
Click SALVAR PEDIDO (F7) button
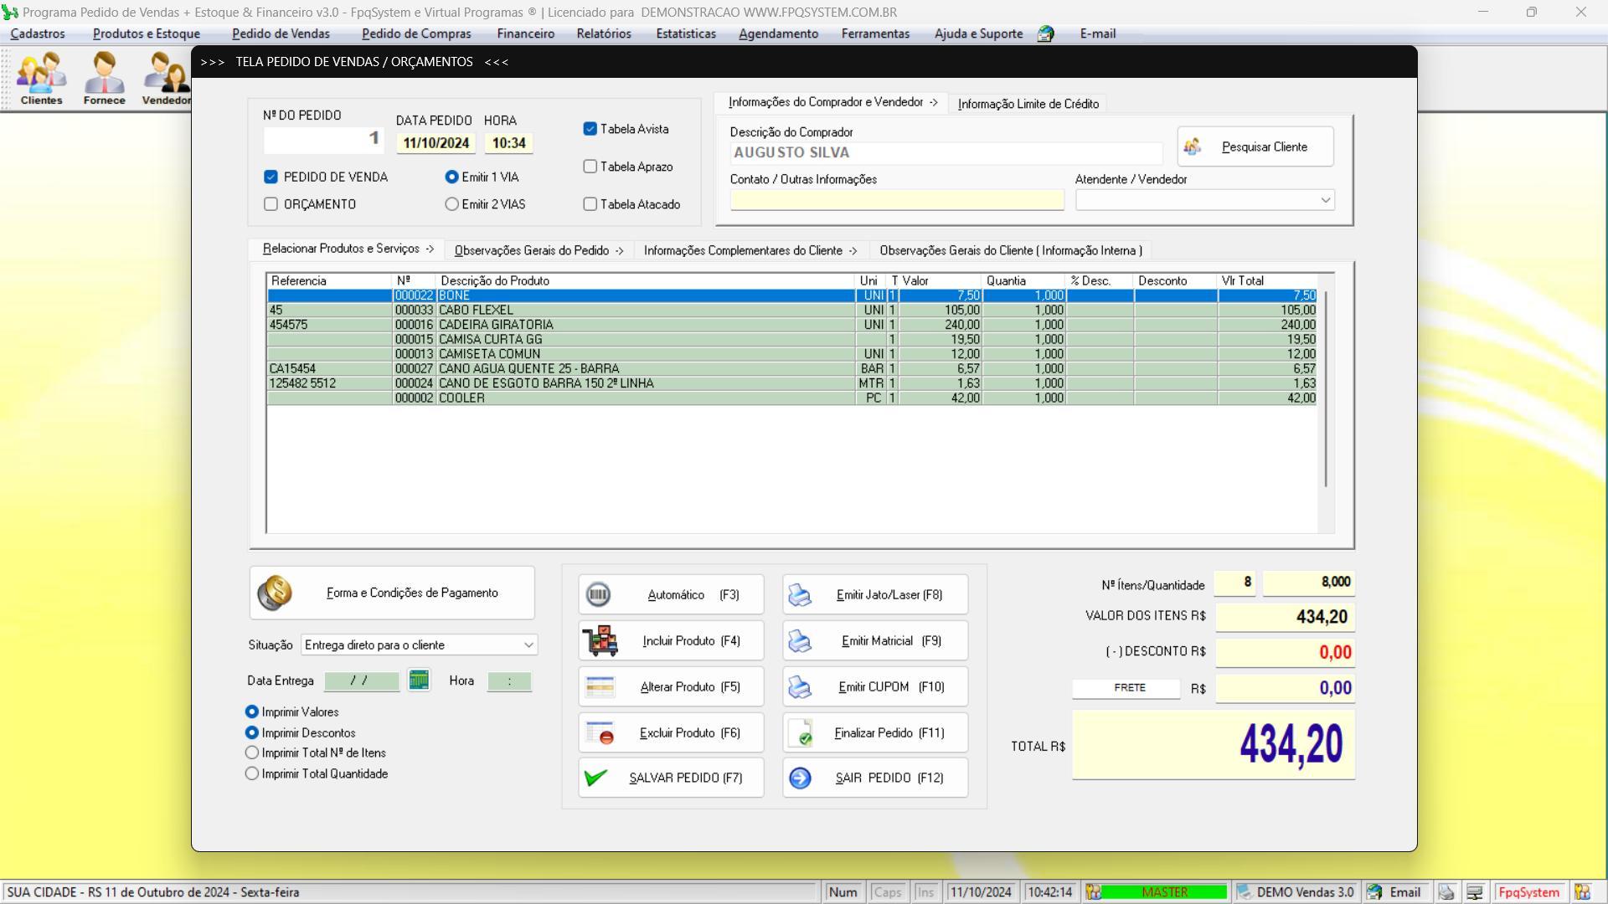[x=671, y=778]
